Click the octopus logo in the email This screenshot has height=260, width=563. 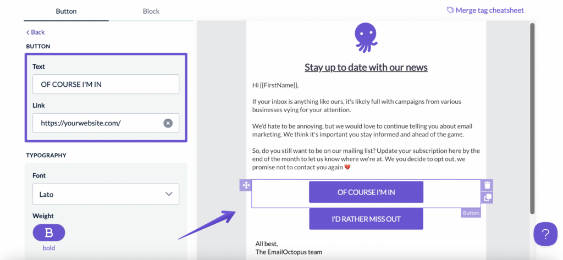coord(366,38)
